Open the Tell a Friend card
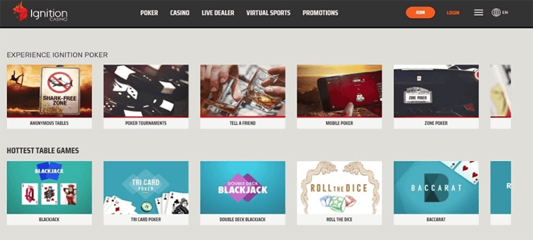The image size is (533, 240). [x=243, y=97]
